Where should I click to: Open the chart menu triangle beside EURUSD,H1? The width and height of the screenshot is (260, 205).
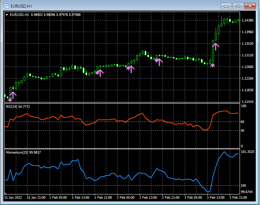(x=7, y=14)
